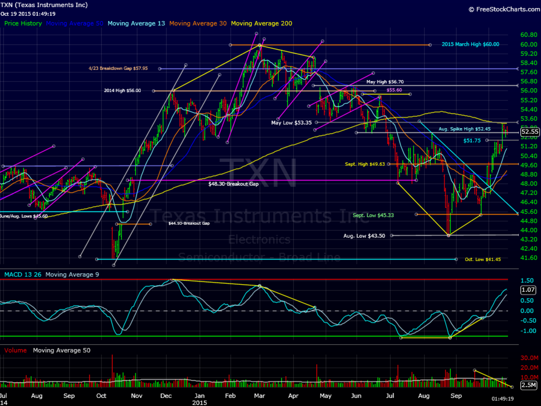Click the $44.50-Breakout Gap label
Image resolution: width=541 pixels, height=406 pixels.
tap(189, 223)
